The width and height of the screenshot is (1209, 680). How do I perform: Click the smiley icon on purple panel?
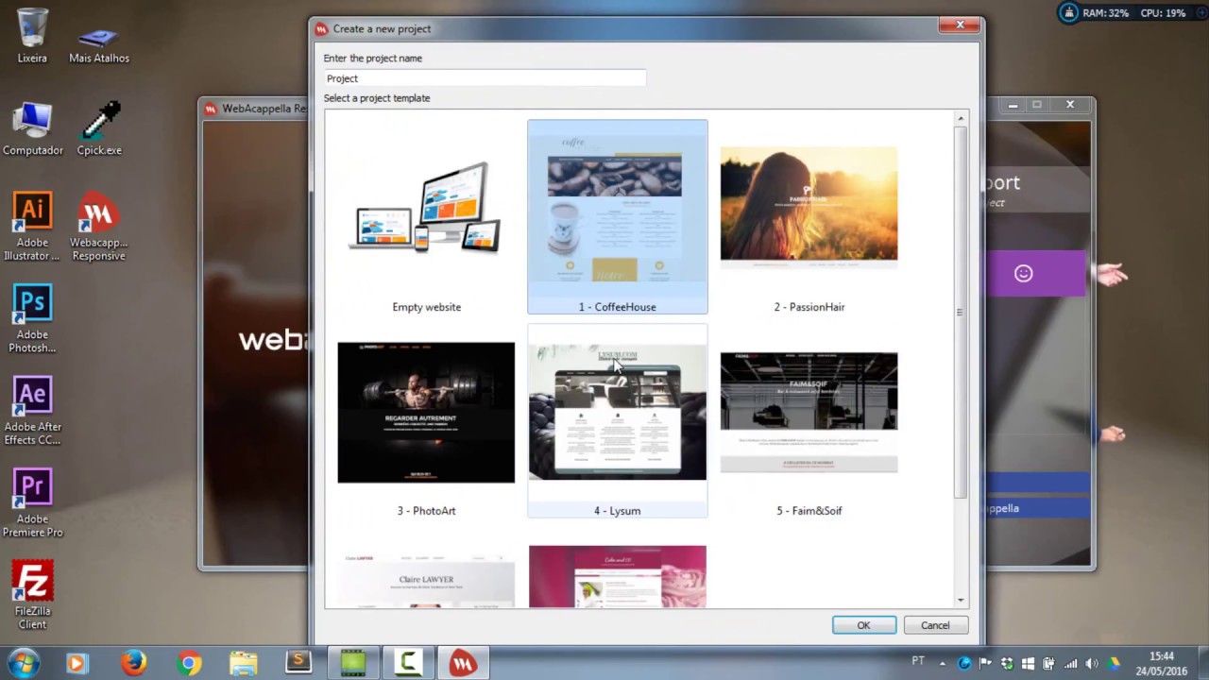click(x=1023, y=274)
